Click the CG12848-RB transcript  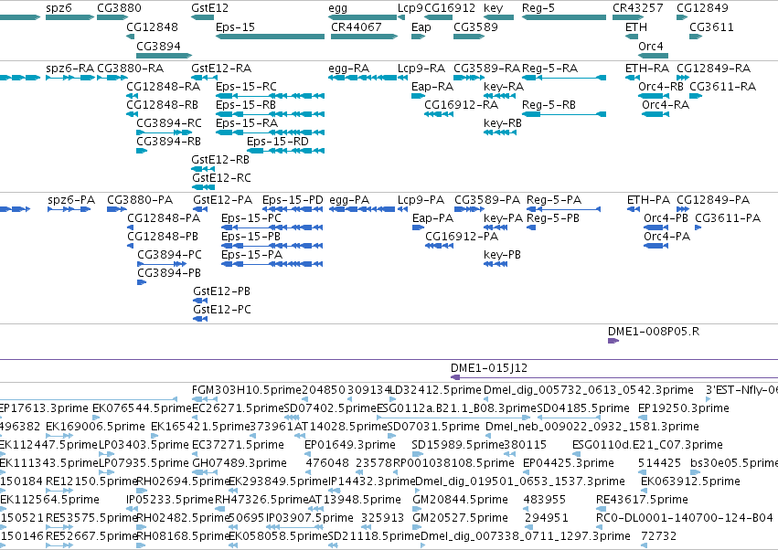[132, 114]
